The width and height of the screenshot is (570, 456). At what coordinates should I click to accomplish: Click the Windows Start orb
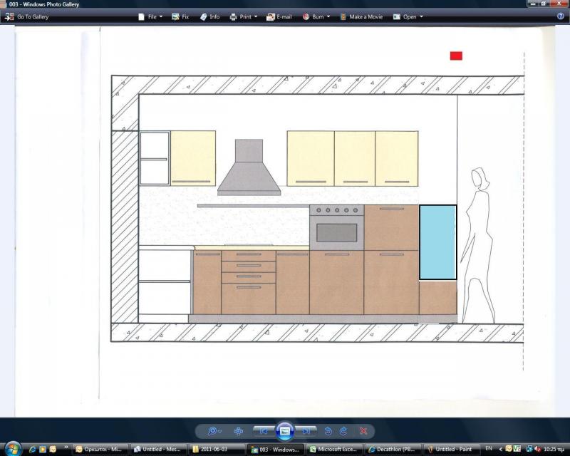(x=12, y=449)
